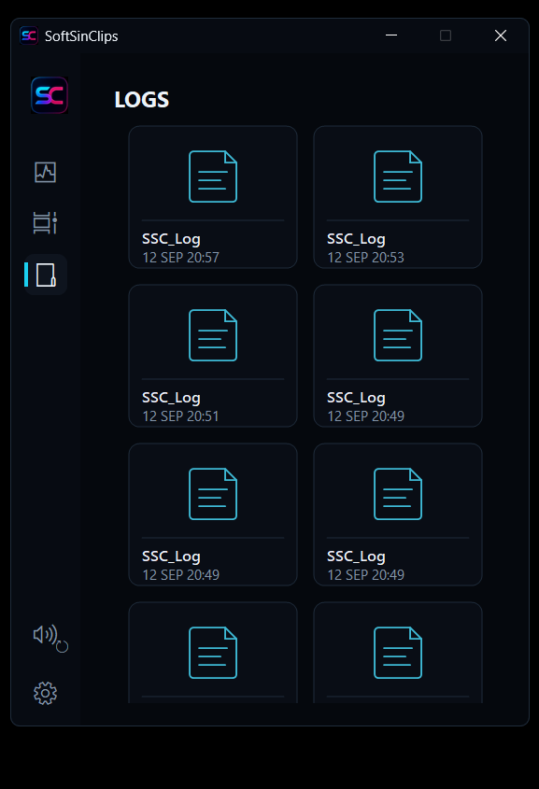This screenshot has width=539, height=789.
Task: Click the file icon of the 20:51 log
Action: tap(213, 335)
